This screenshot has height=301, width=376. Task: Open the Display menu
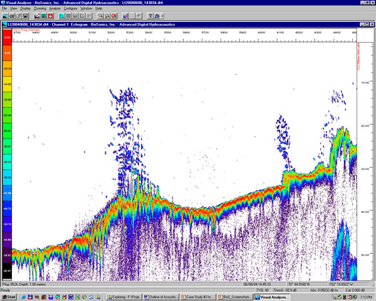24,9
